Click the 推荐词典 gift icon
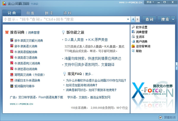Image resolution: width=178 pixels, height=121 pixels. (7, 32)
